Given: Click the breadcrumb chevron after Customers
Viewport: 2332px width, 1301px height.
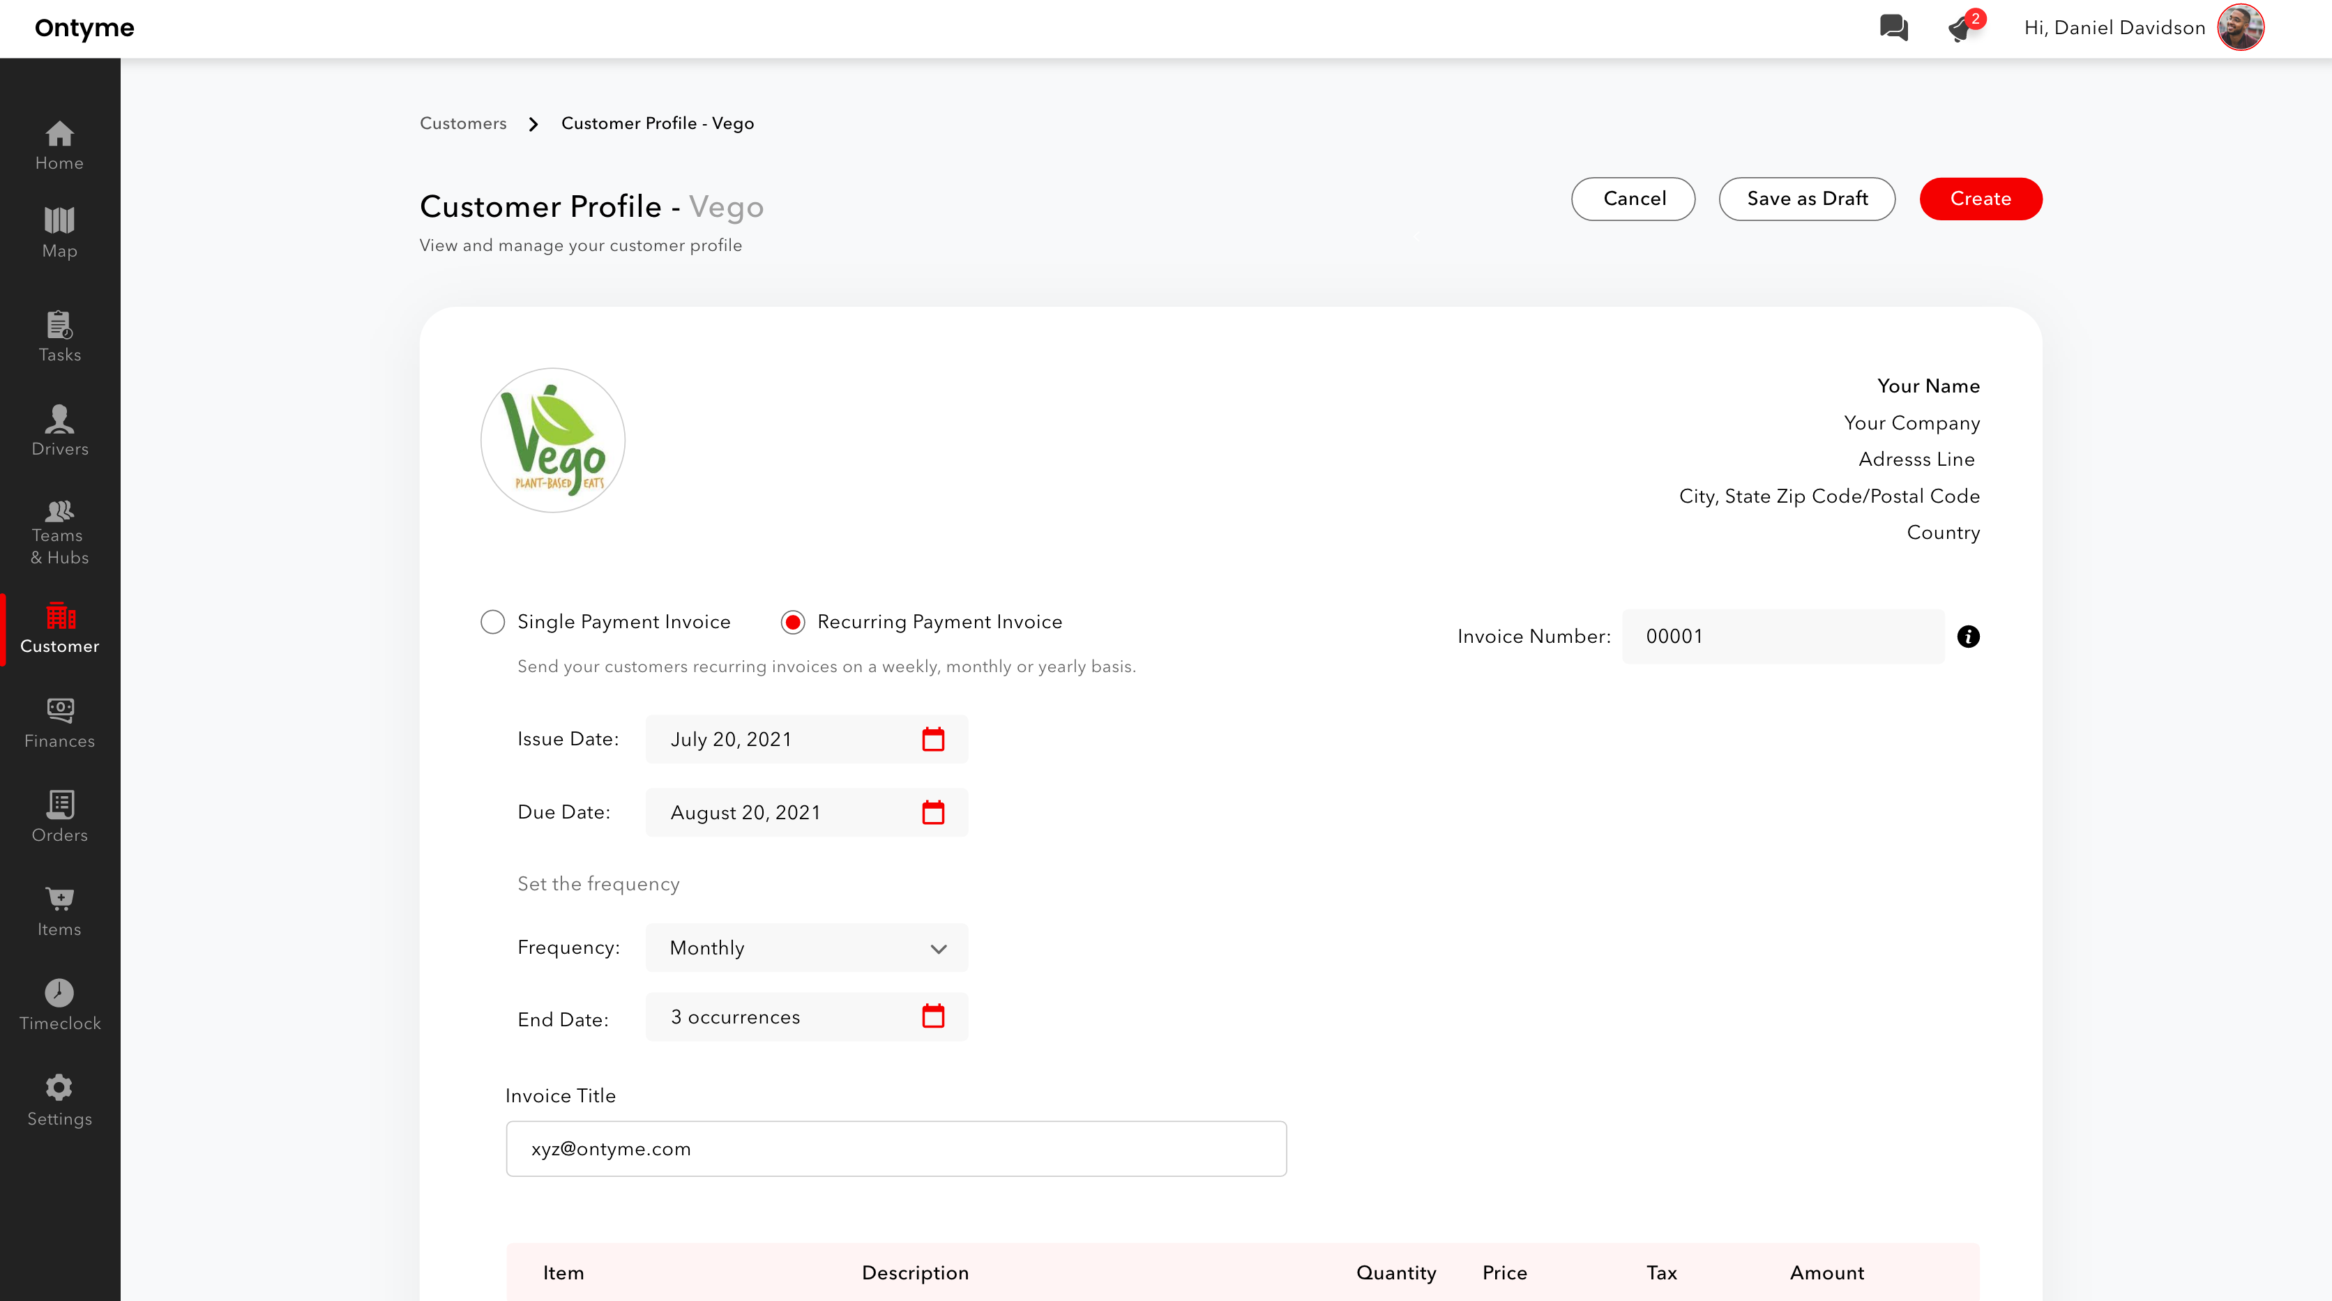Looking at the screenshot, I should (x=533, y=124).
